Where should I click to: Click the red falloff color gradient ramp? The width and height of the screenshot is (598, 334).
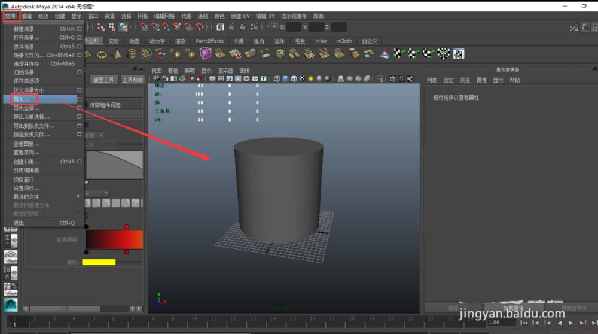pyautogui.click(x=114, y=239)
